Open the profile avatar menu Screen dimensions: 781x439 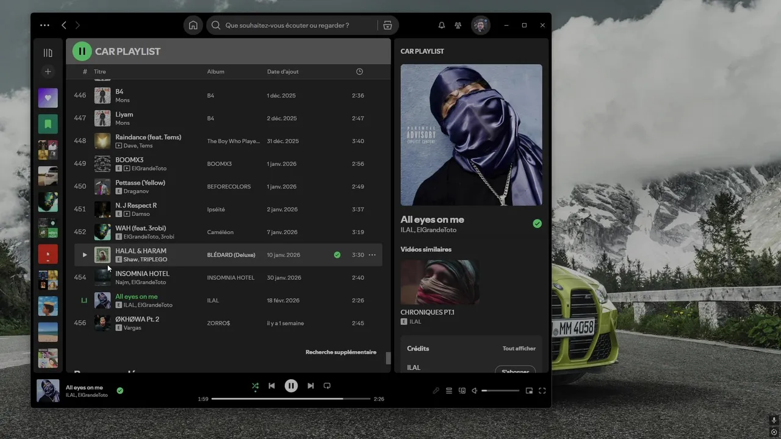481,25
